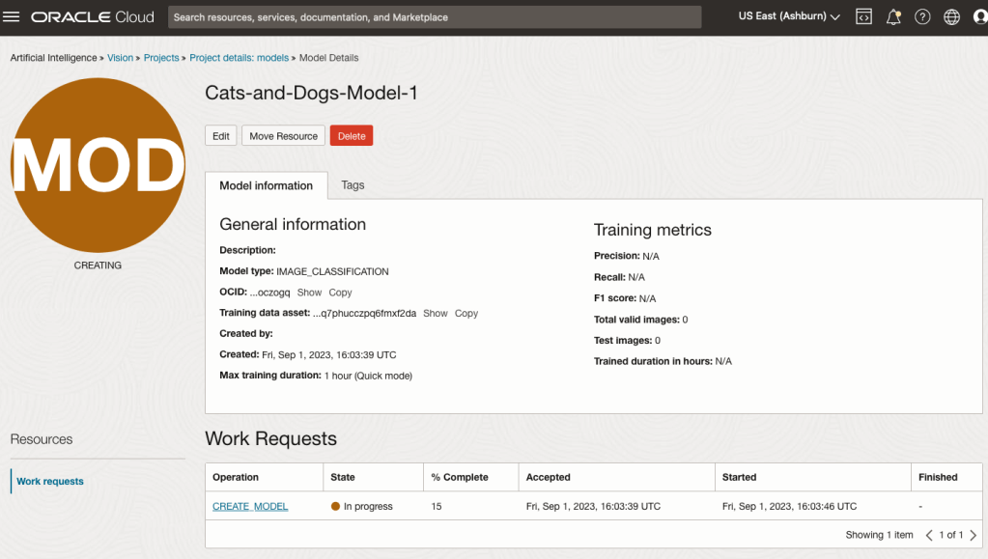Viewport: 988px width, 559px height.
Task: Open the user profile avatar
Action: tap(979, 17)
